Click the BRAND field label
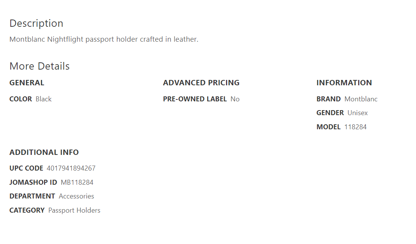This screenshot has height=244, width=416. [329, 99]
